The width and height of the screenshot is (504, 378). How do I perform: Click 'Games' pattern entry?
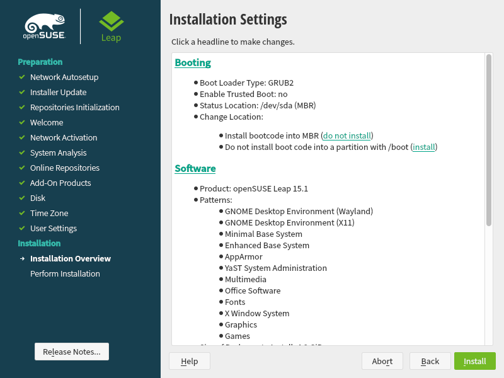point(238,336)
